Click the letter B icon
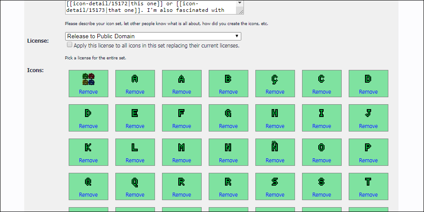 [228, 79]
